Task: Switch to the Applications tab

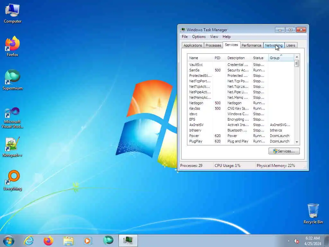Action: 193,45
